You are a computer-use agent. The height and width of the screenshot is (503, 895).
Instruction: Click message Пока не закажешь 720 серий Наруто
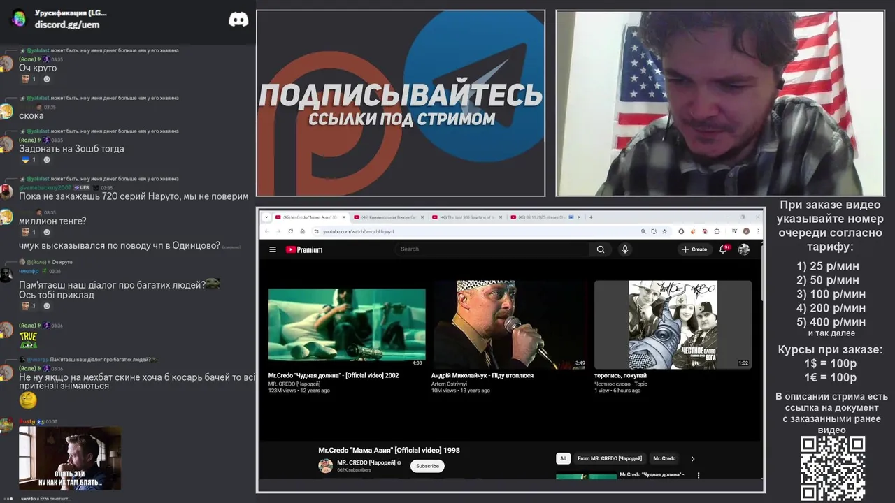point(134,196)
